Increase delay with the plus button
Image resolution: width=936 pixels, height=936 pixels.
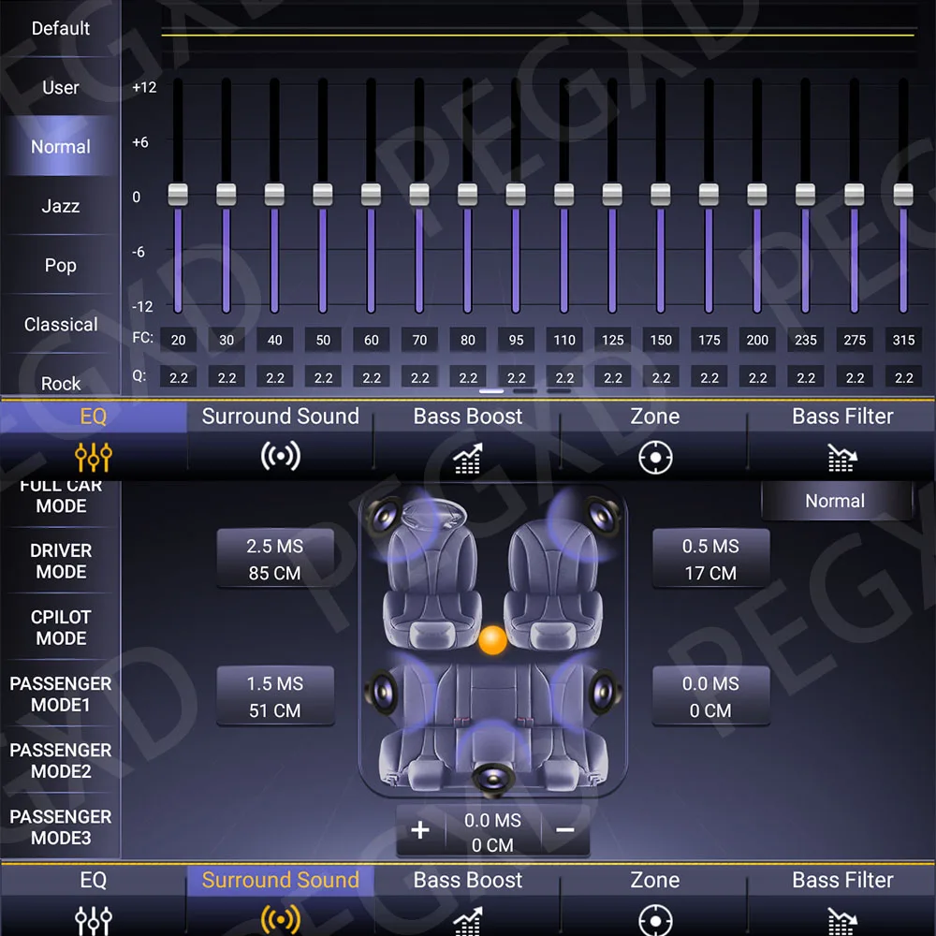click(420, 829)
